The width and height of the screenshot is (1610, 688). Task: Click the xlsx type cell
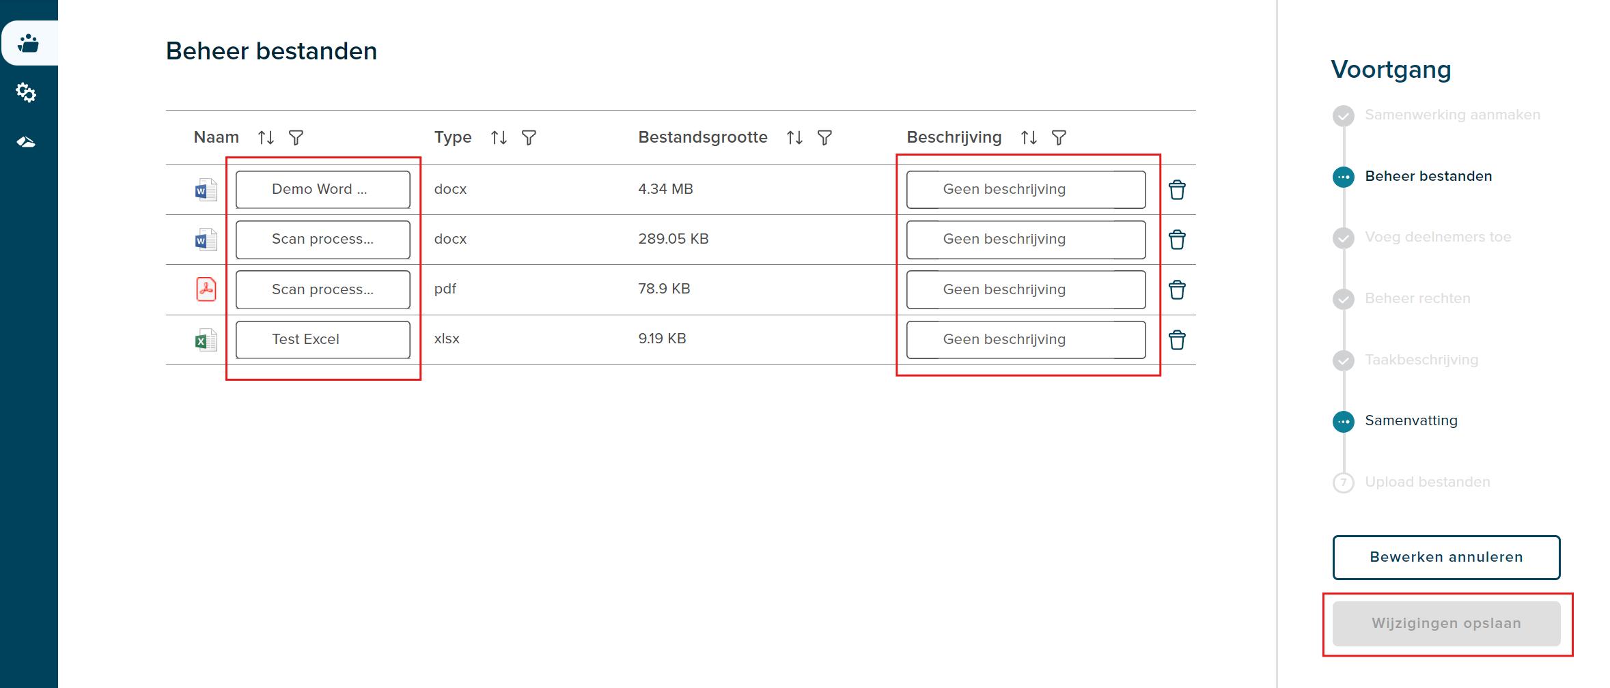pyautogui.click(x=447, y=339)
